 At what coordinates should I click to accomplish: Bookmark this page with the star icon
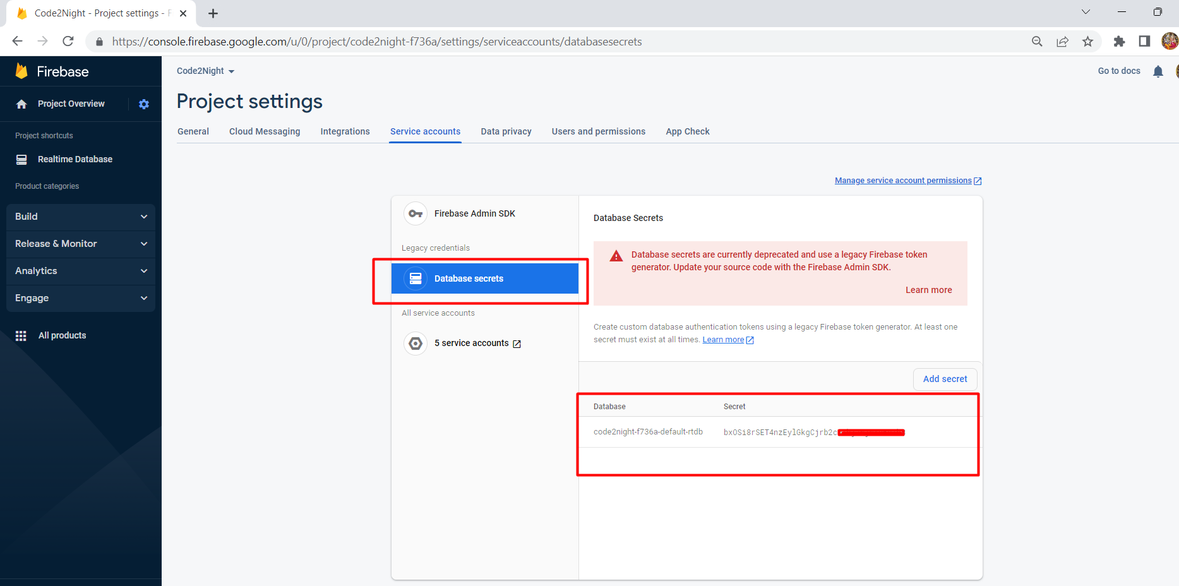click(1087, 42)
